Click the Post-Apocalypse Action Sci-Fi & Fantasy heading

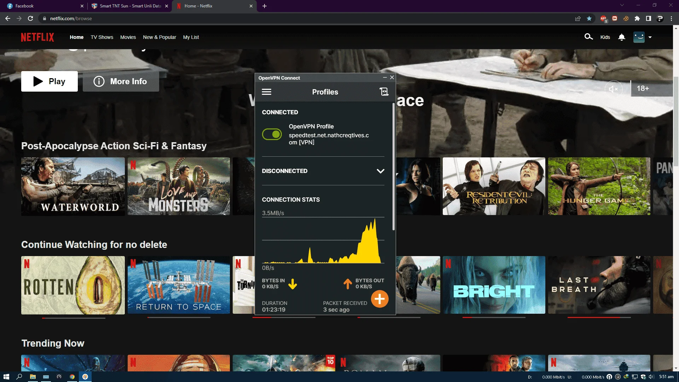[x=114, y=146]
